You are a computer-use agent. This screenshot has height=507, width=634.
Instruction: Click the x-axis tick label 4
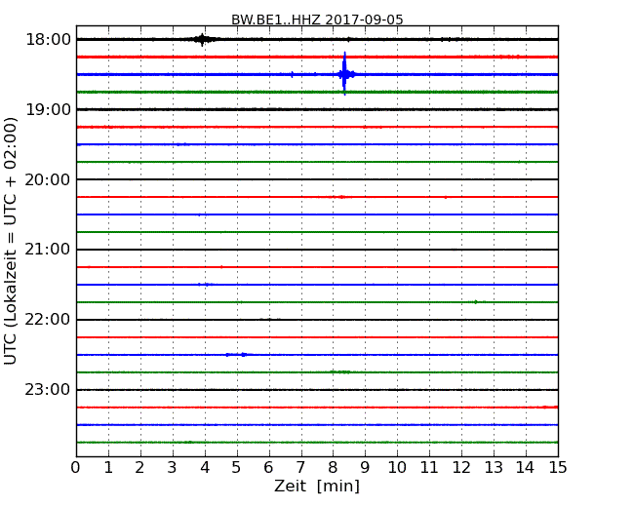(x=205, y=468)
